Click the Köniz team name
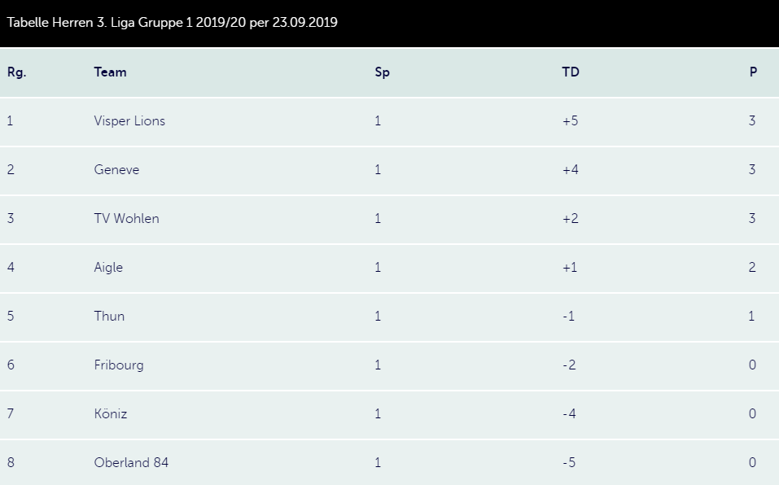 point(111,414)
